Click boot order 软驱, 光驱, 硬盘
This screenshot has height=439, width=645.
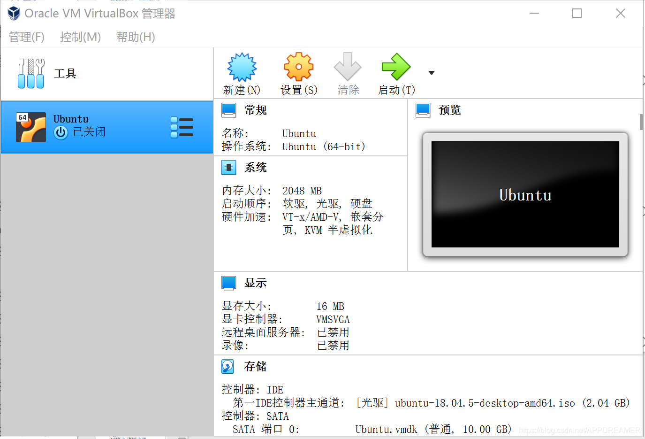point(327,204)
